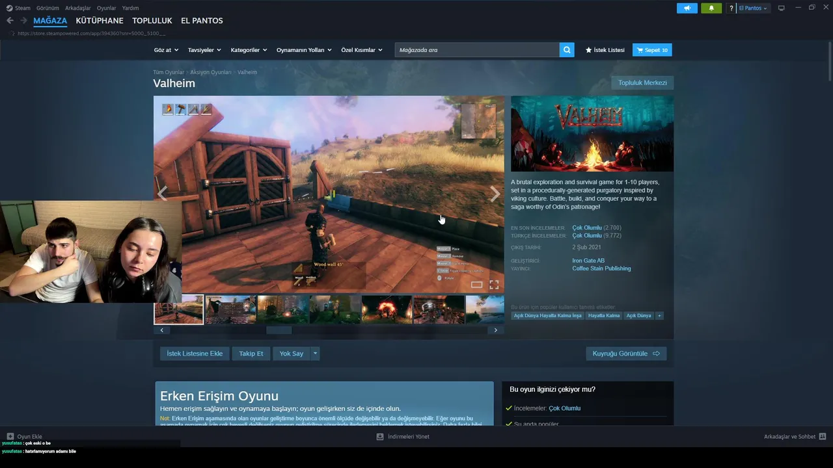This screenshot has width=833, height=468.
Task: Enter fullscreen view icon
Action: click(x=494, y=285)
